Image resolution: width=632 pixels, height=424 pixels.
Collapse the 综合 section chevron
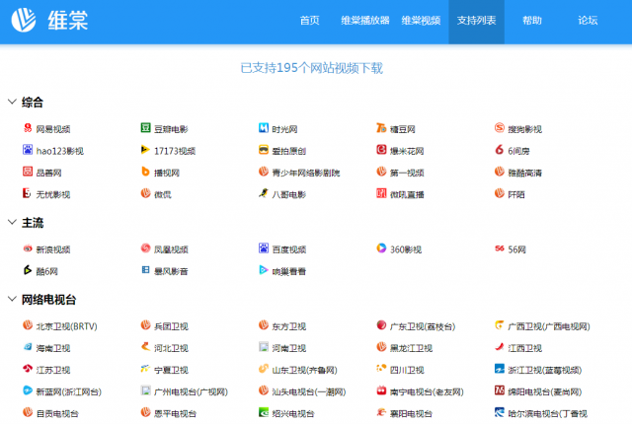coord(12,102)
